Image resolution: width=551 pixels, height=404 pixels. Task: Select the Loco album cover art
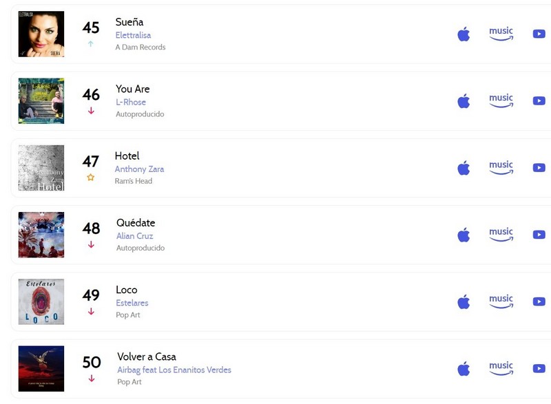pyautogui.click(x=41, y=302)
